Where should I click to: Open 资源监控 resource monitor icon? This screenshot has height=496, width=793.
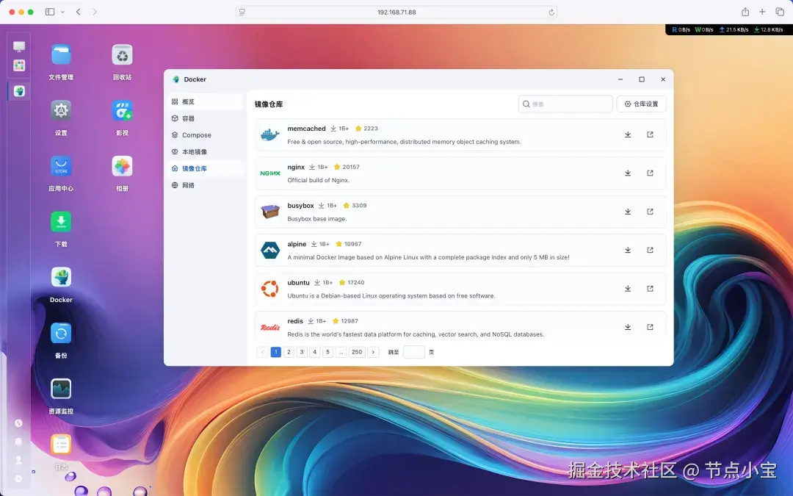coord(61,389)
